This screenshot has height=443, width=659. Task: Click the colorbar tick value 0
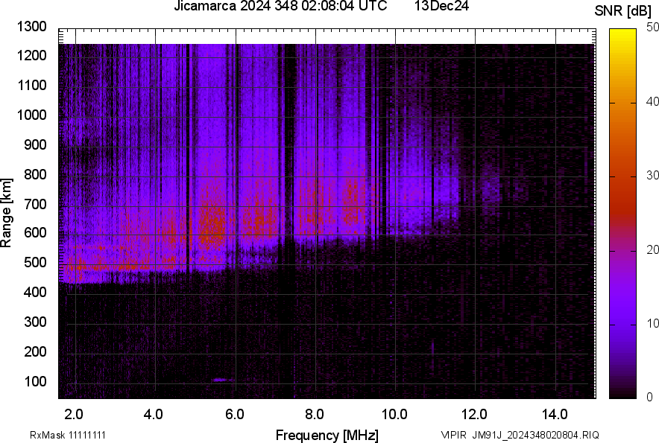click(x=650, y=397)
